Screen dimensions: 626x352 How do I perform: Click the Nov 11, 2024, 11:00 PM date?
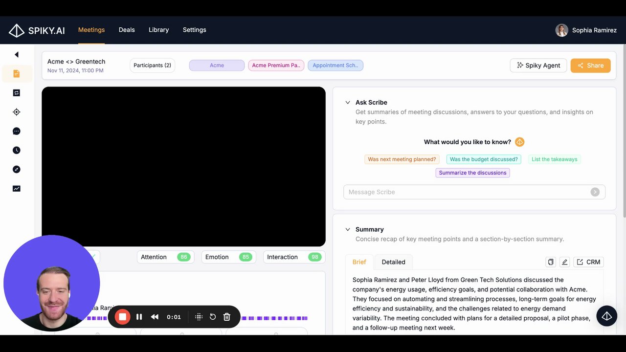[75, 70]
